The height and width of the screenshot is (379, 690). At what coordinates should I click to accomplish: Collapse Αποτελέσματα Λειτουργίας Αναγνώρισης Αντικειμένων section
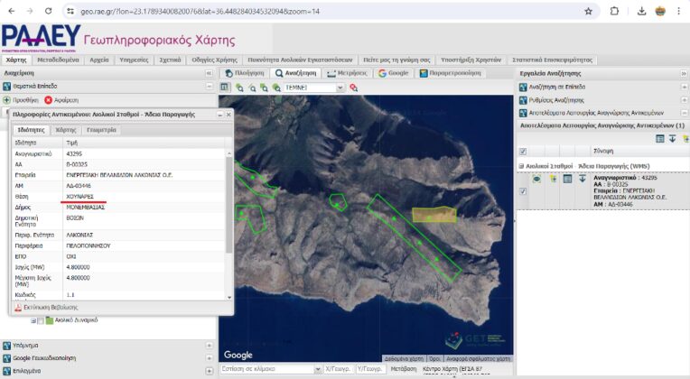coord(684,113)
